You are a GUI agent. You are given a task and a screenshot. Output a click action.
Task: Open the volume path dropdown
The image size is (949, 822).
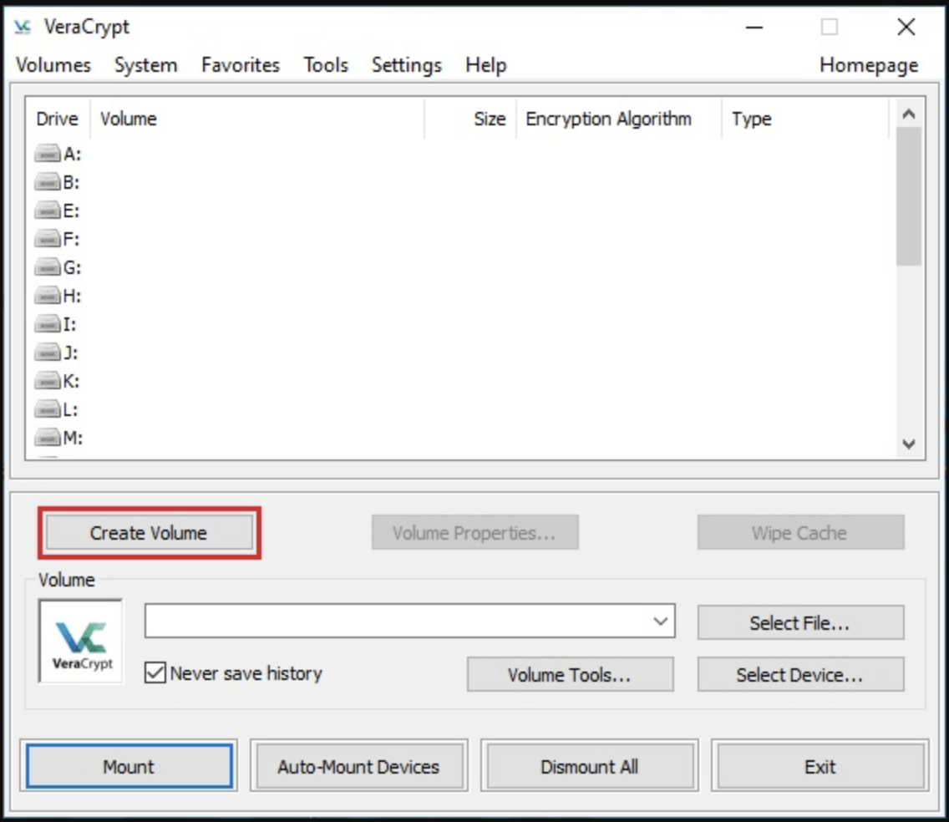point(662,622)
